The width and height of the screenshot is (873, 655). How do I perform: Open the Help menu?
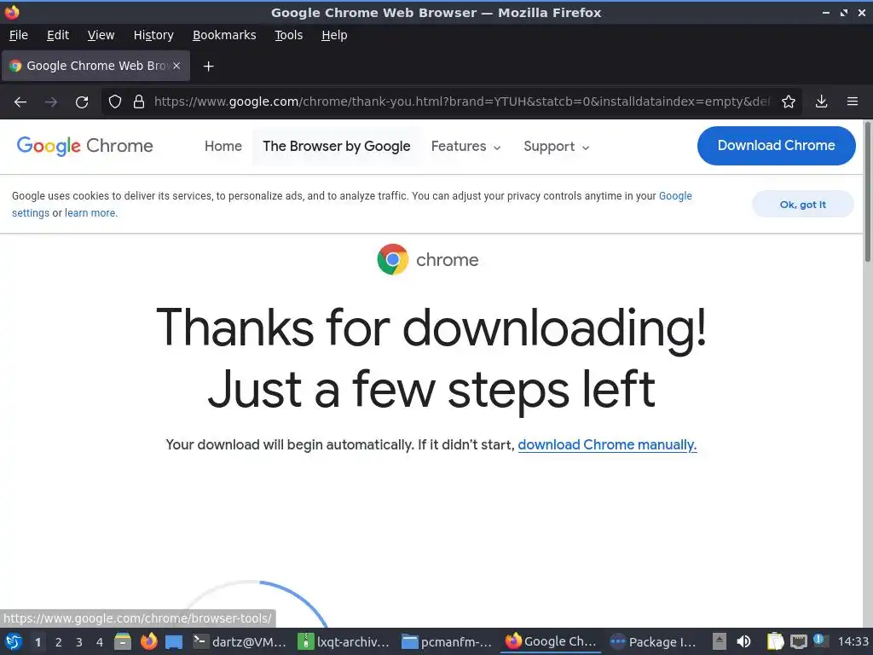[334, 35]
